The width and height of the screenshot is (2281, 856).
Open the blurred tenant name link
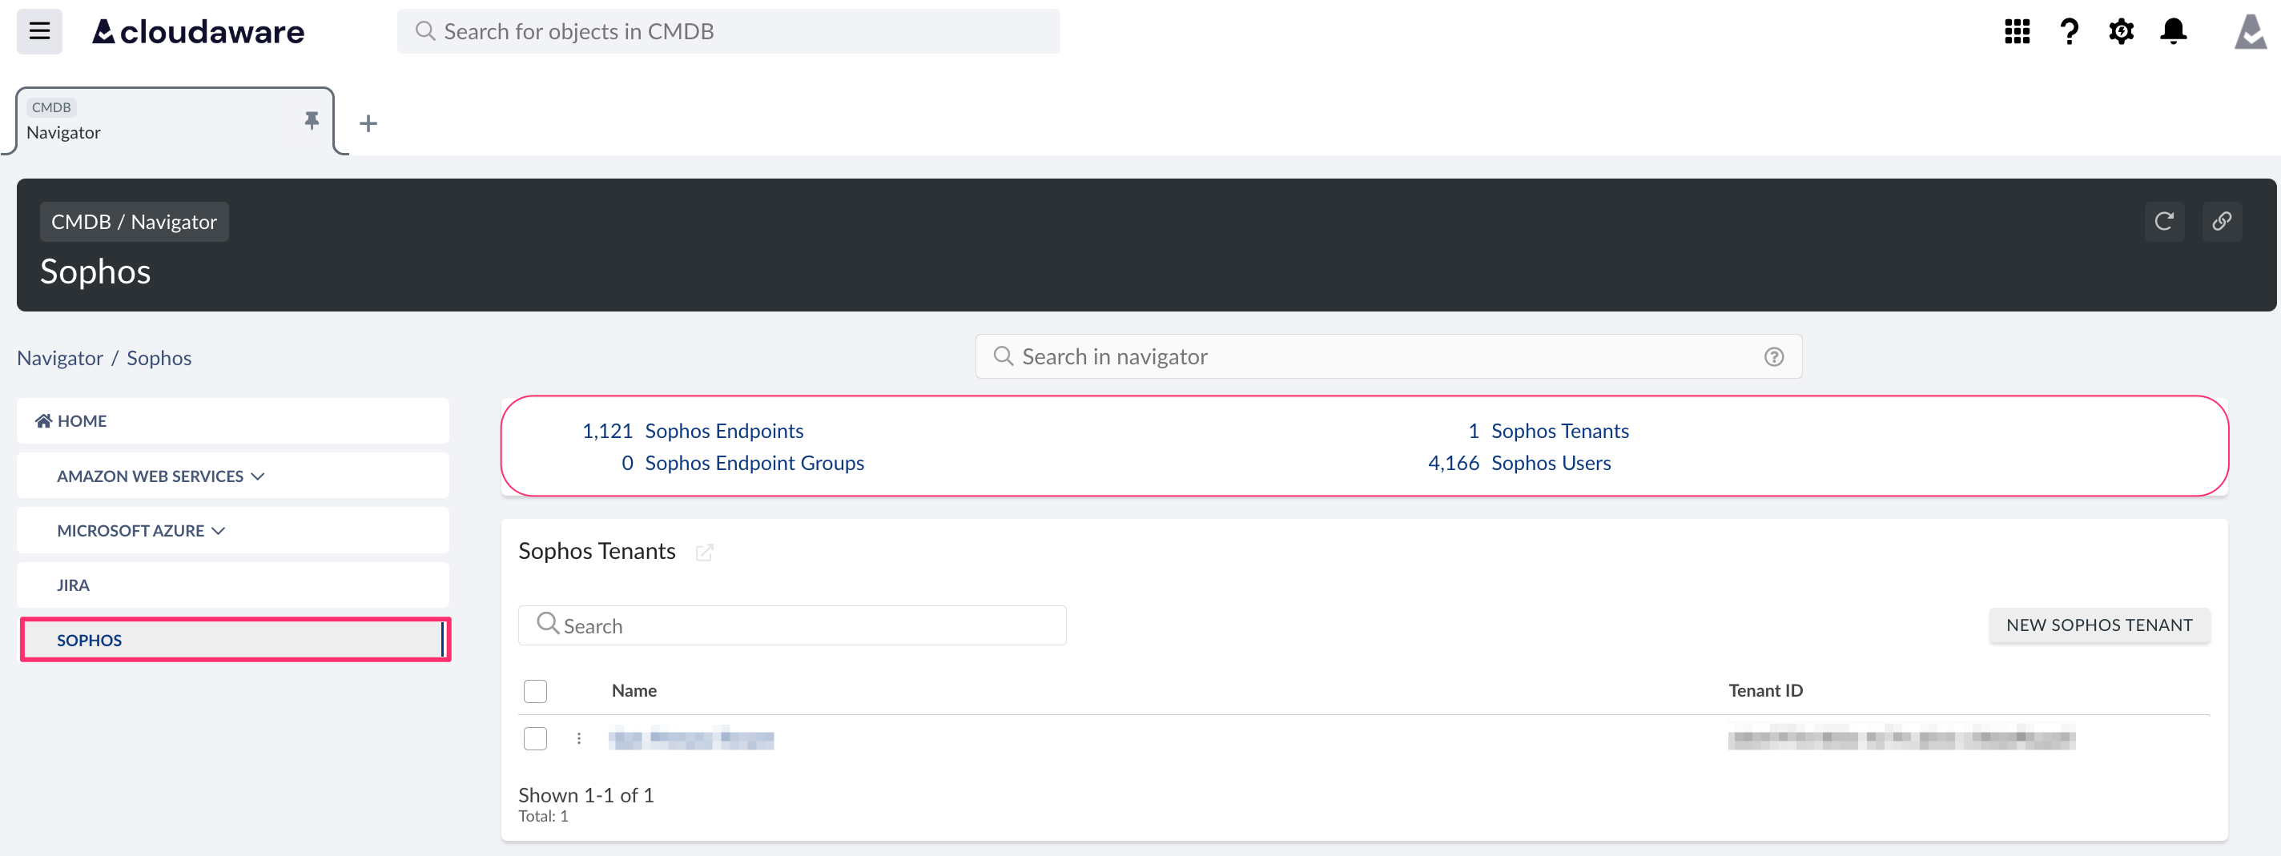point(690,738)
